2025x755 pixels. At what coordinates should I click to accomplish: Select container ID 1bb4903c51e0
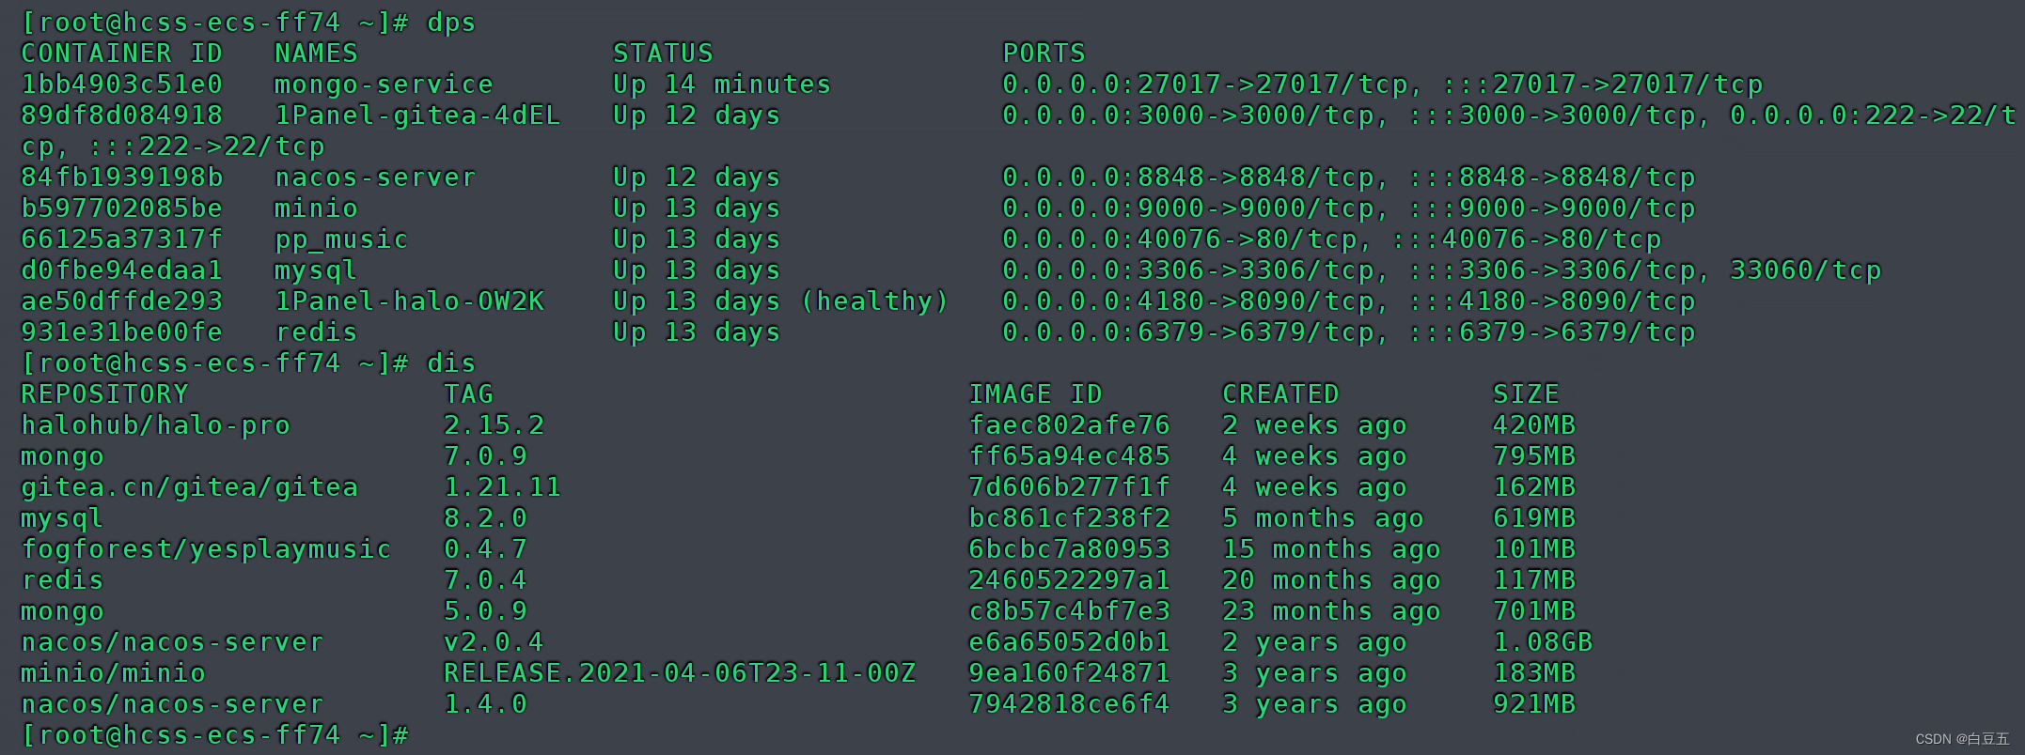coord(122,85)
